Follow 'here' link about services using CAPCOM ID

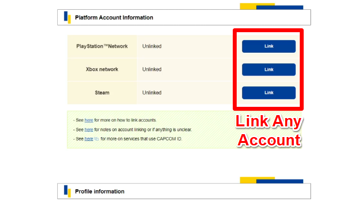click(x=89, y=139)
